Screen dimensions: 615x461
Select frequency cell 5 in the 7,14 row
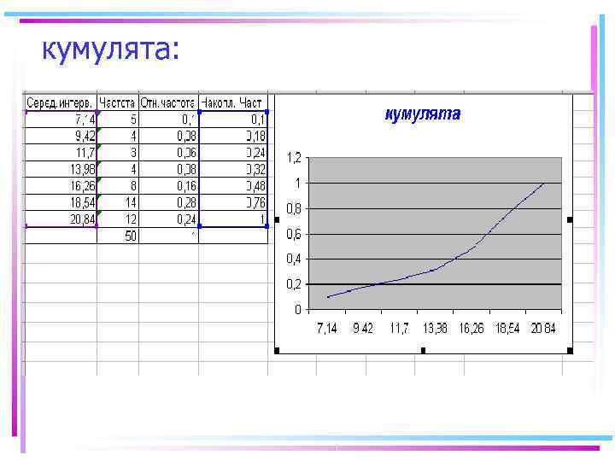click(x=118, y=120)
